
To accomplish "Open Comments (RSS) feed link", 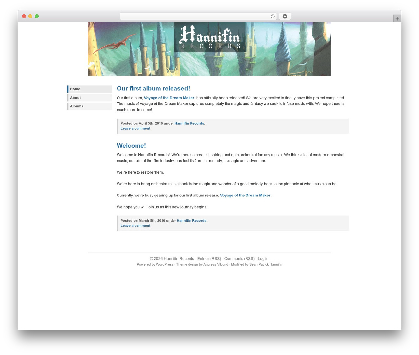I will pos(239,259).
